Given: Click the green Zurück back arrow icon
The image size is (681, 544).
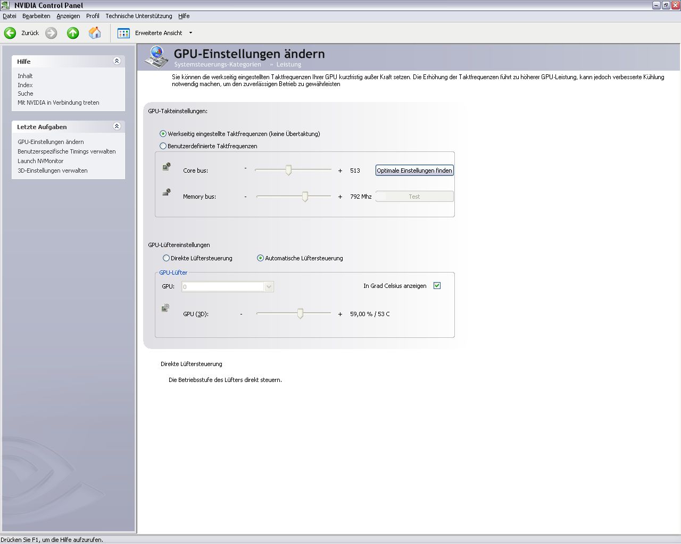Looking at the screenshot, I should pos(10,33).
